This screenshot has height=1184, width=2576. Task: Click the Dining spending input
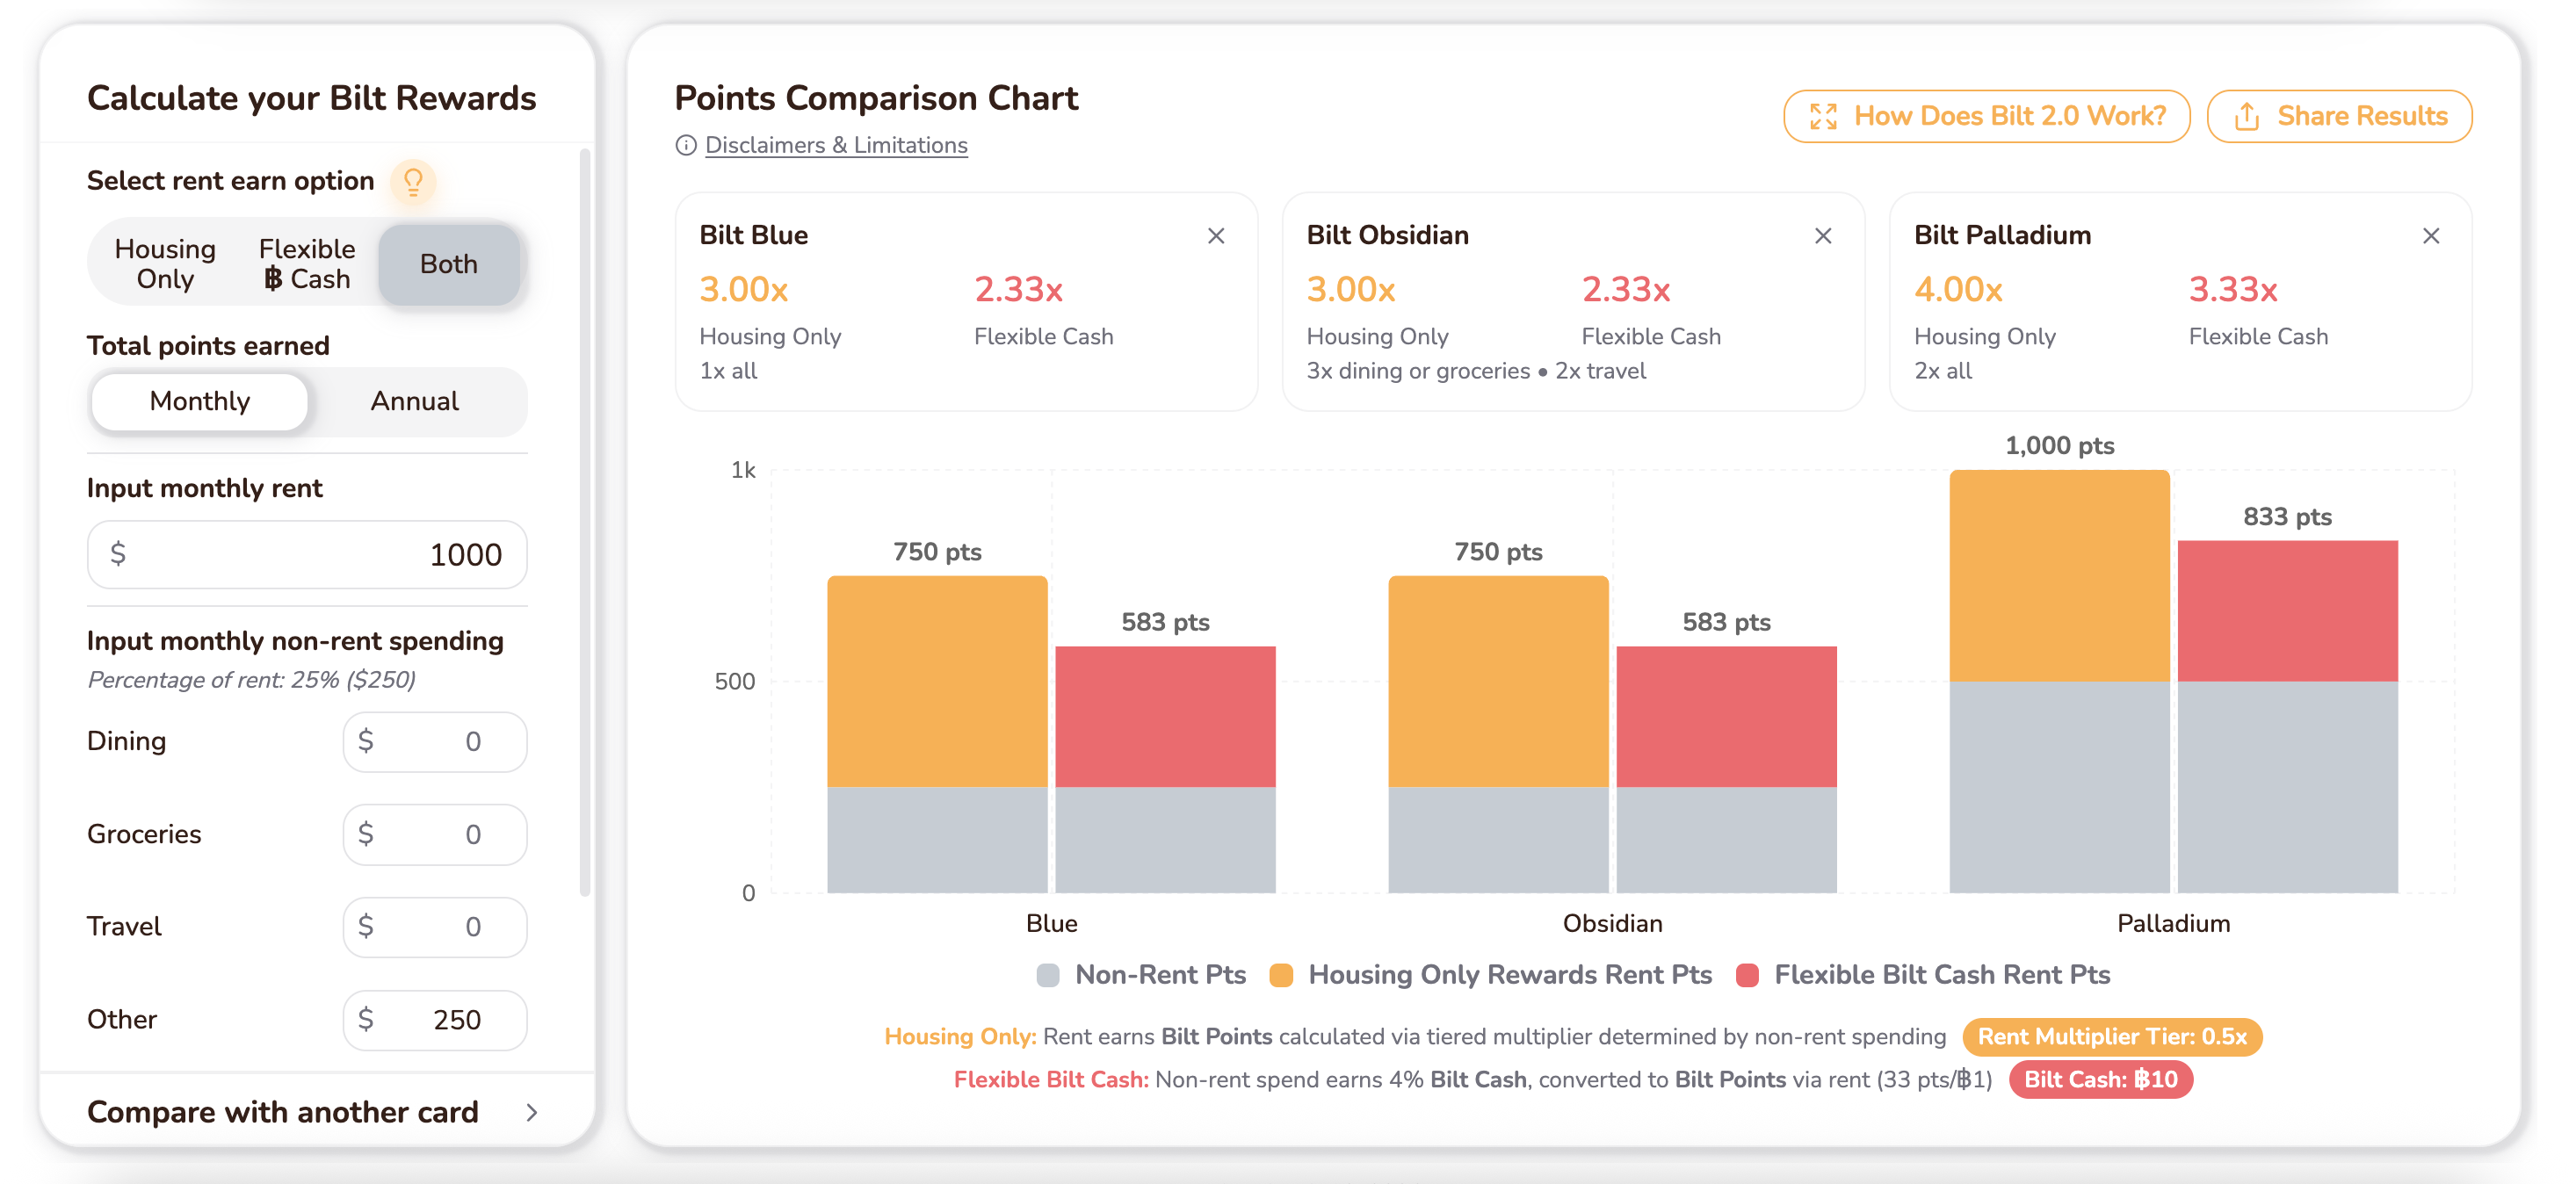point(435,742)
